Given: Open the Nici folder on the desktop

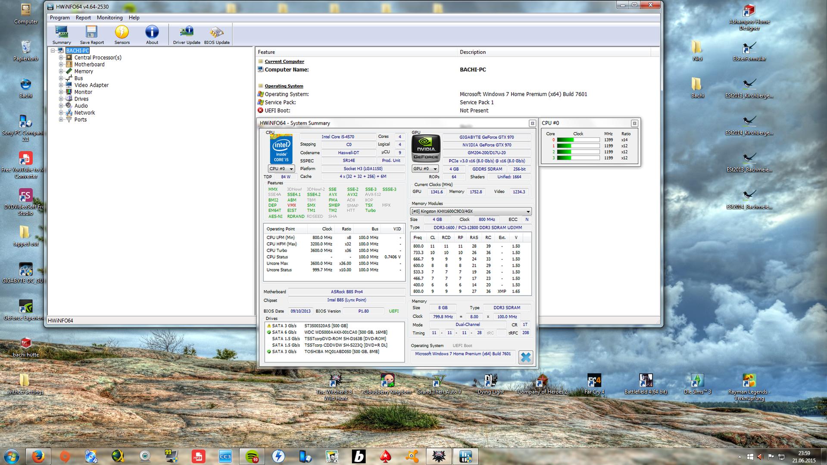Looking at the screenshot, I should coord(697,51).
